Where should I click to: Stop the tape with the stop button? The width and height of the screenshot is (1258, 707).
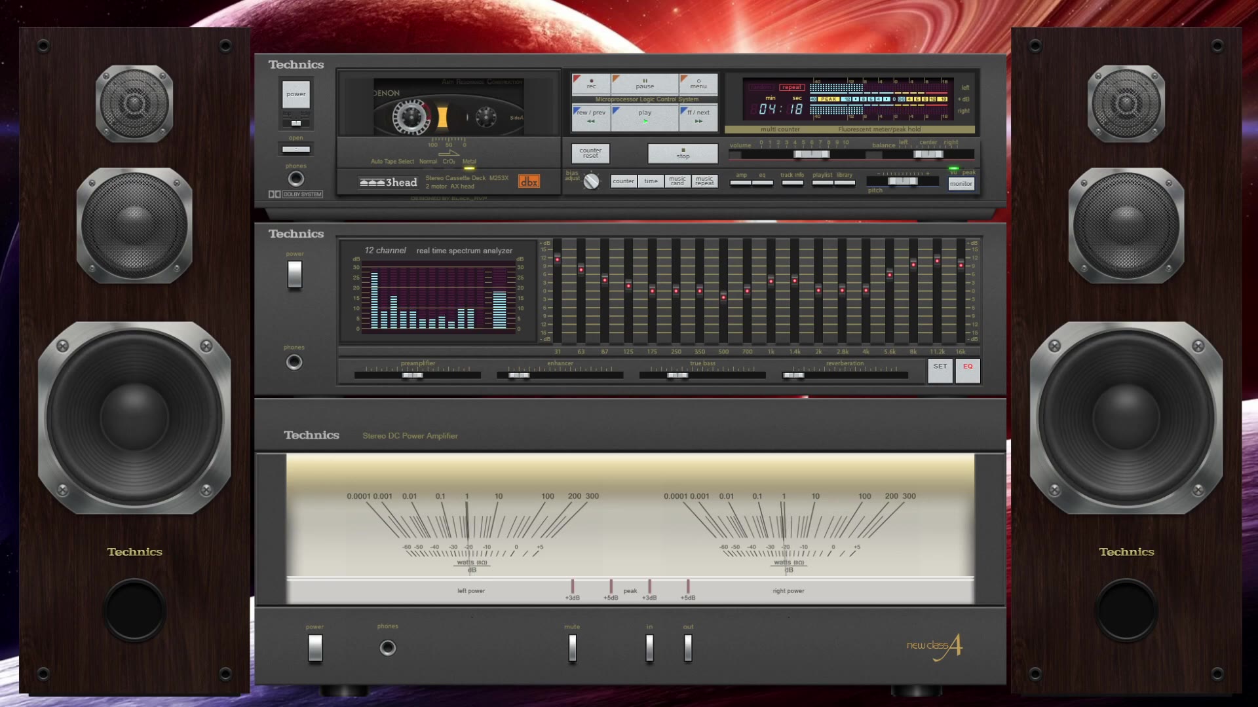tap(683, 153)
